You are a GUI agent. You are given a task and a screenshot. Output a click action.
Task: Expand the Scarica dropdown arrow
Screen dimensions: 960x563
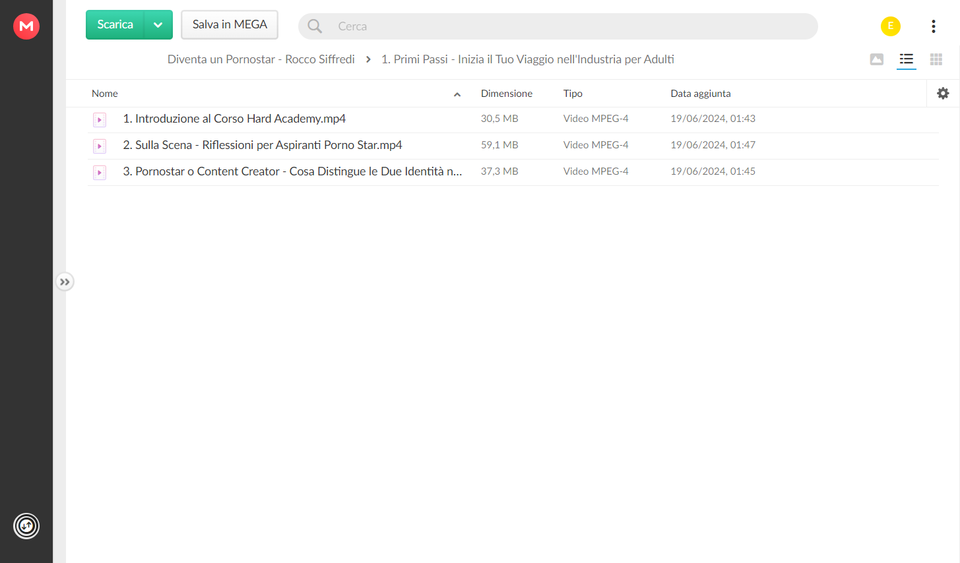(158, 25)
